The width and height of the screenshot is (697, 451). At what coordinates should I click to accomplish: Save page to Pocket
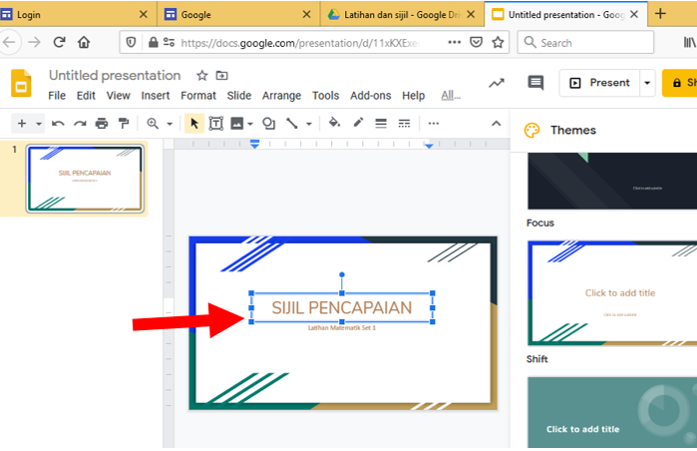(x=476, y=42)
